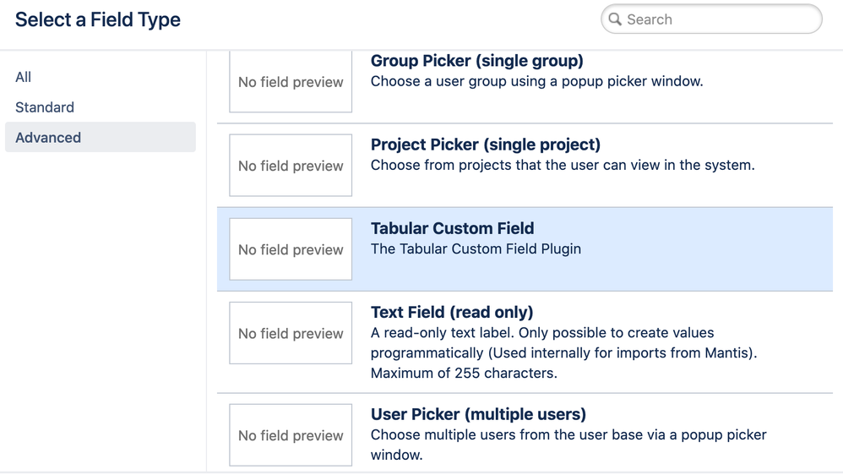This screenshot has width=843, height=475.
Task: Choose User Picker (multiple users) title
Action: coord(478,414)
